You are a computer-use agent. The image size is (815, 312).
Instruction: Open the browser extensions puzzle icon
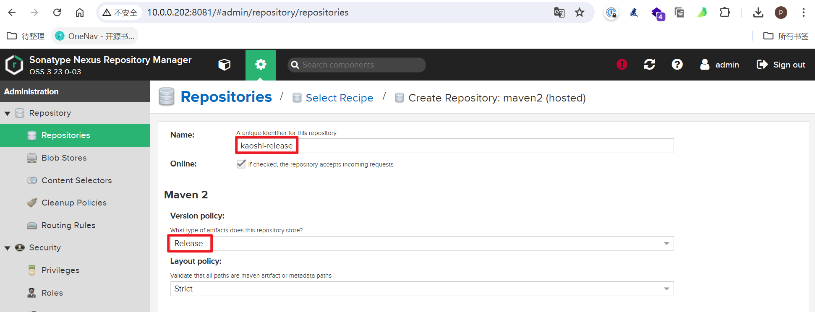(725, 13)
